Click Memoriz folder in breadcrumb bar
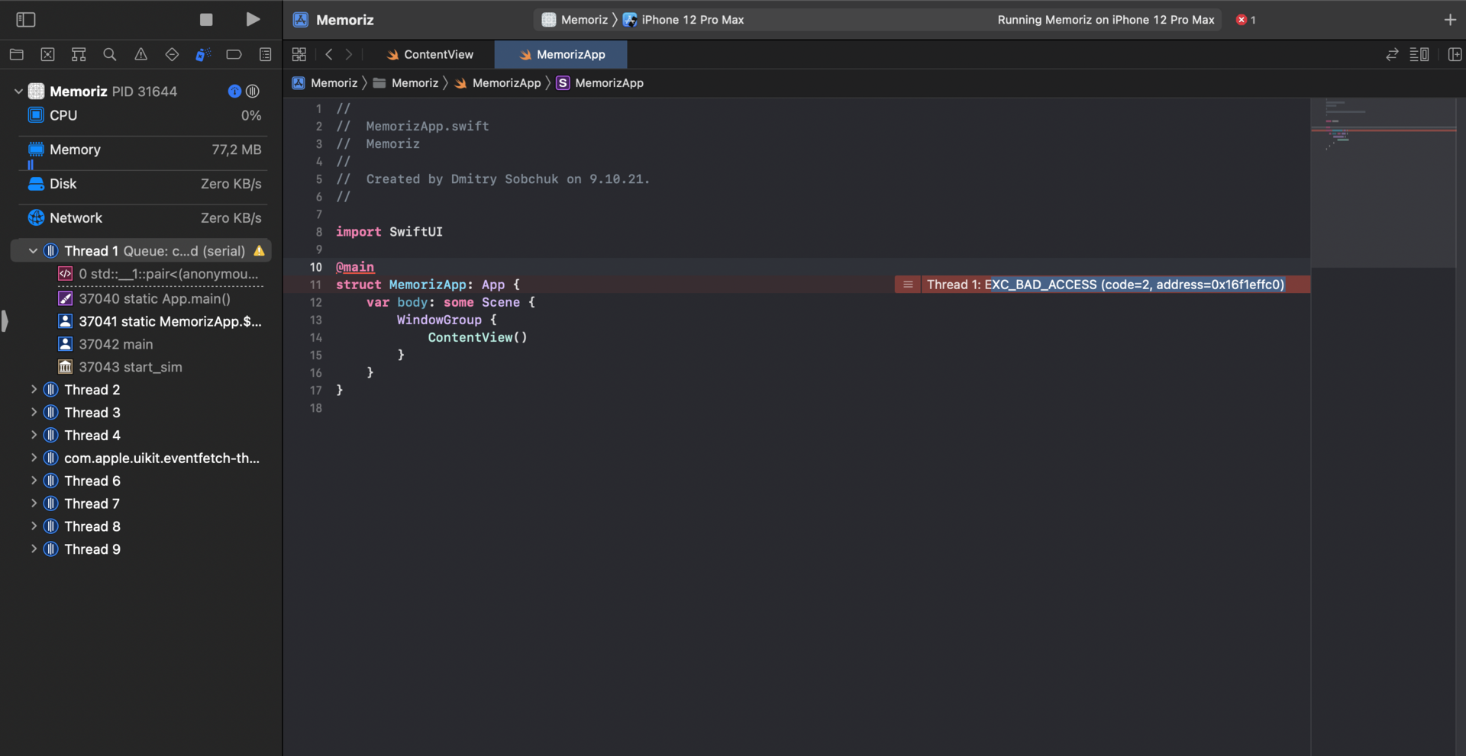Image resolution: width=1466 pixels, height=756 pixels. click(405, 83)
